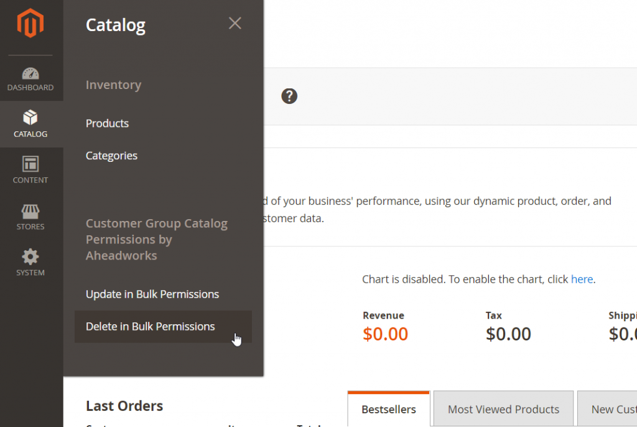Select the Catalog sidebar icon
The image size is (637, 427).
click(x=30, y=123)
